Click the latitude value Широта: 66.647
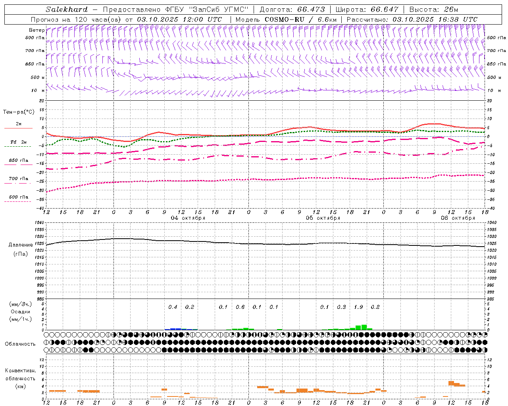 pyautogui.click(x=367, y=10)
